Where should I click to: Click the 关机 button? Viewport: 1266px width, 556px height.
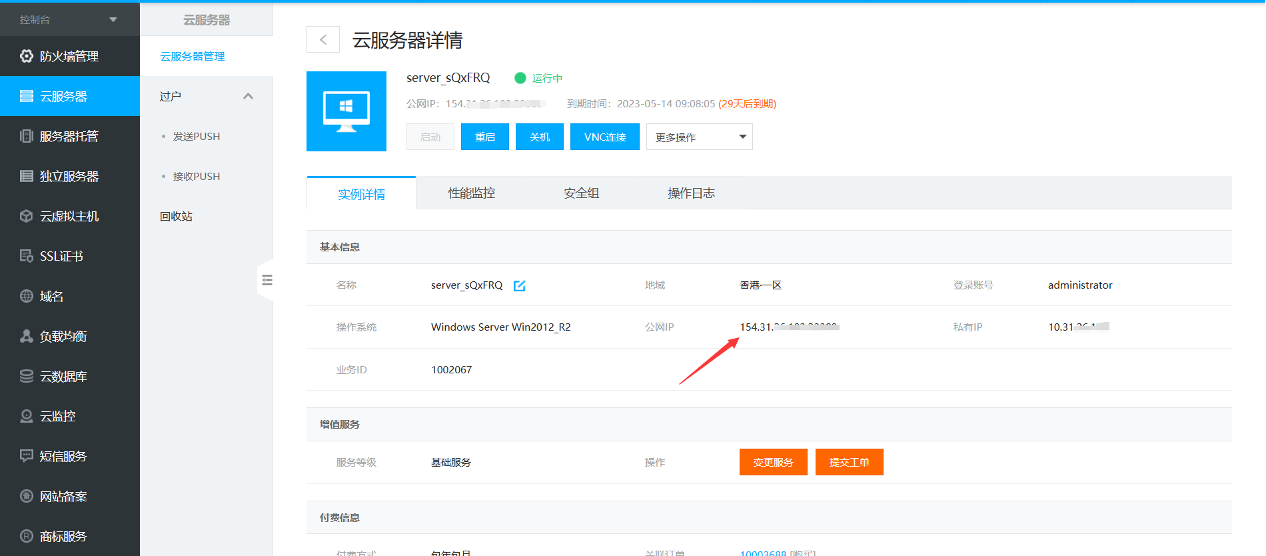(540, 137)
